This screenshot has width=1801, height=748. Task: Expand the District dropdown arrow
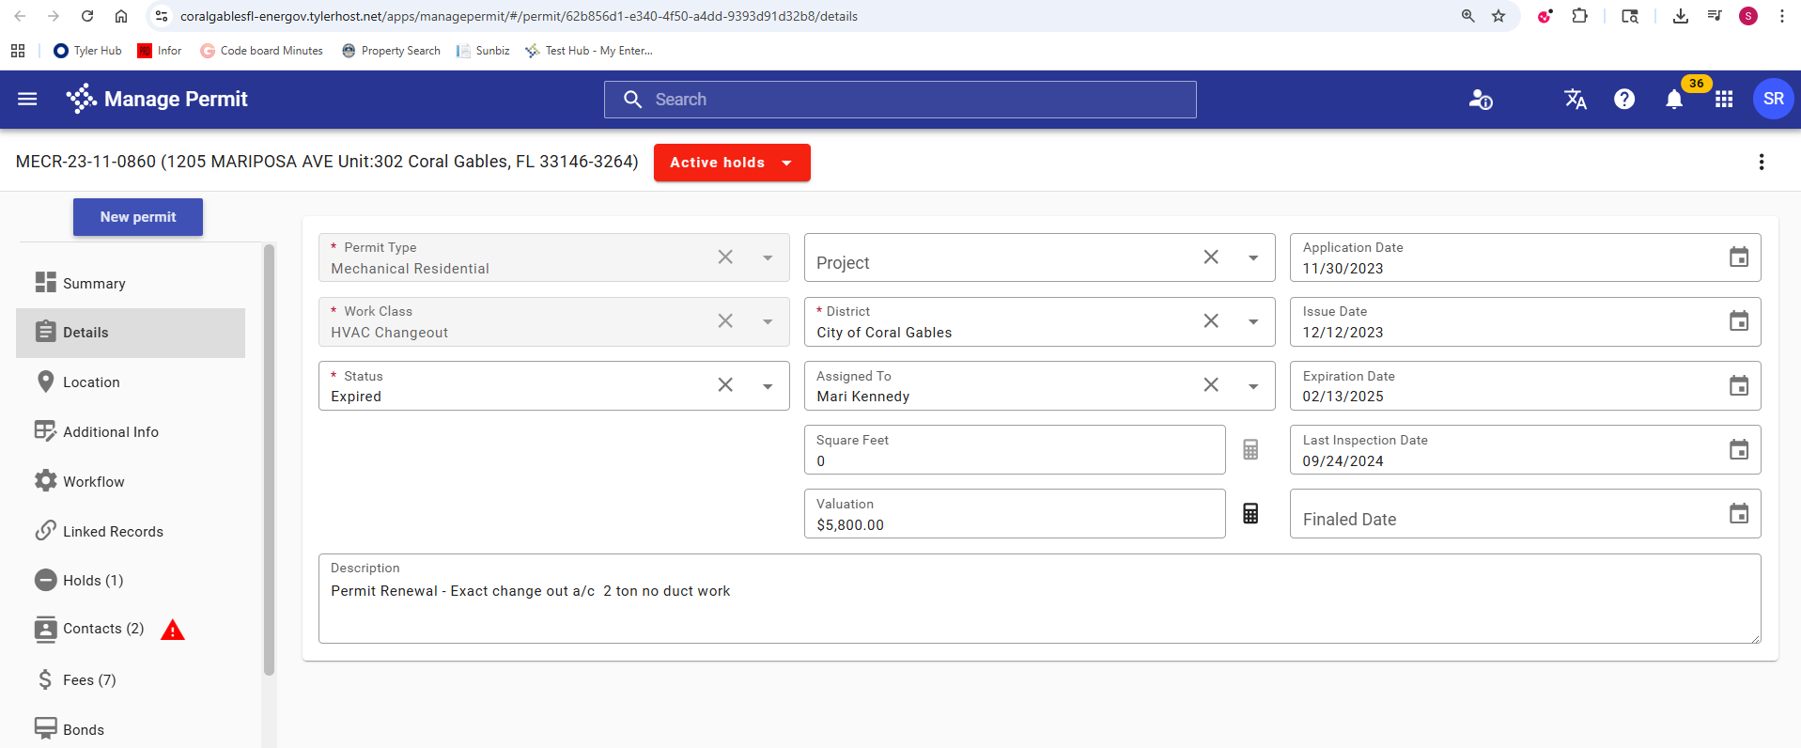click(x=1252, y=322)
